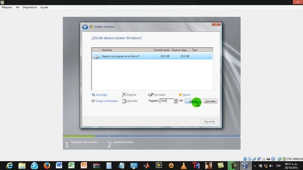
Task: Click the Cancelar button
Action: [x=210, y=101]
